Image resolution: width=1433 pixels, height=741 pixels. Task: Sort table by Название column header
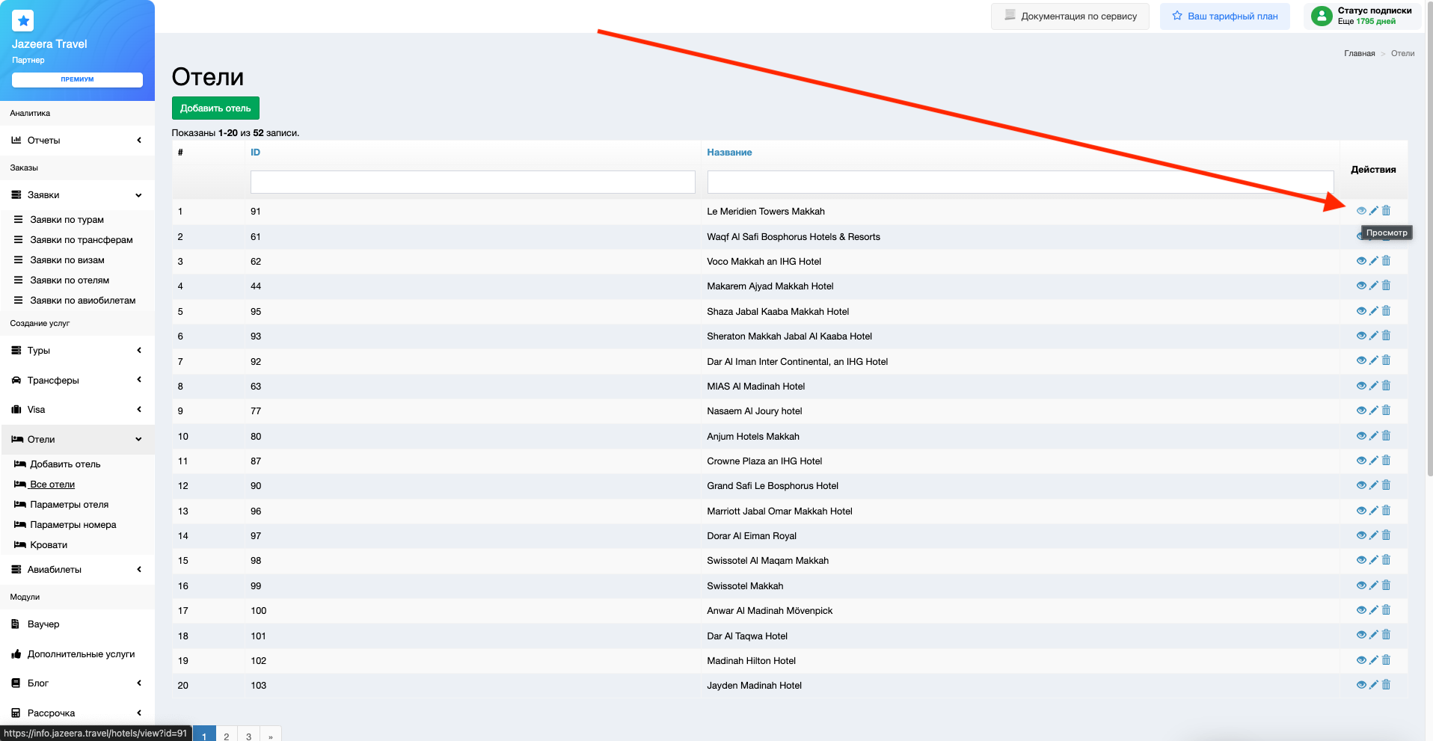729,153
